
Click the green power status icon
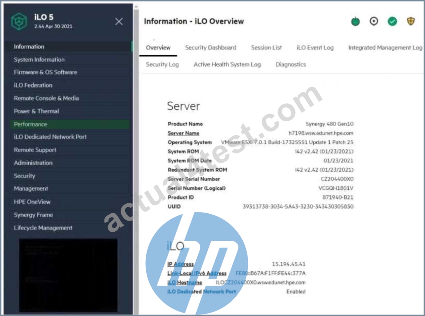click(355, 21)
